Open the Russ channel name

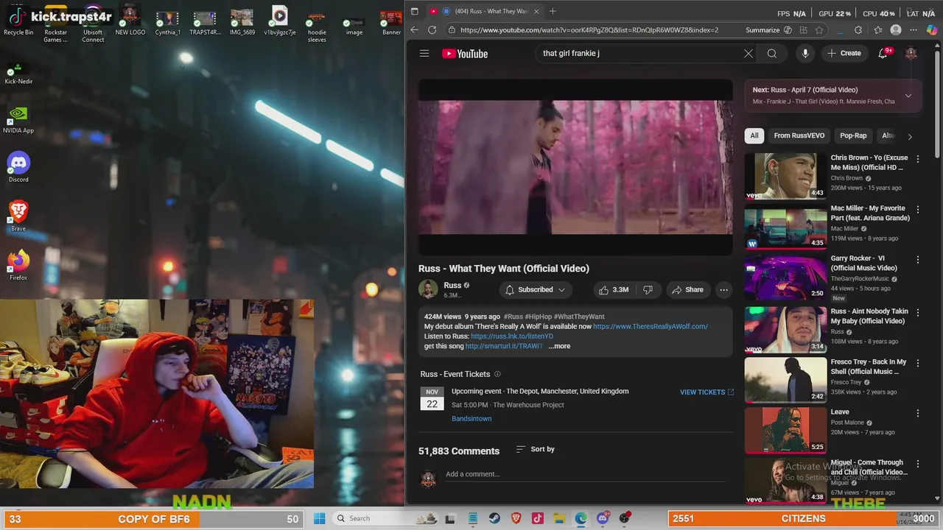(x=452, y=285)
